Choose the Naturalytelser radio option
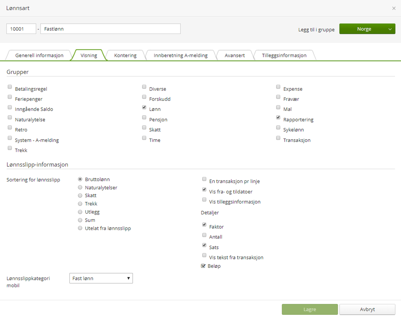Image resolution: width=401 pixels, height=320 pixels. click(x=80, y=187)
